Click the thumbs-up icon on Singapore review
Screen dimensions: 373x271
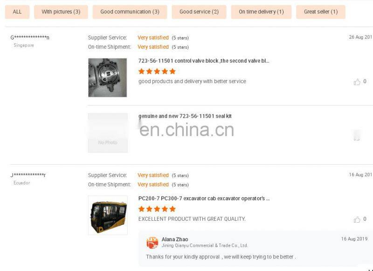point(357,82)
